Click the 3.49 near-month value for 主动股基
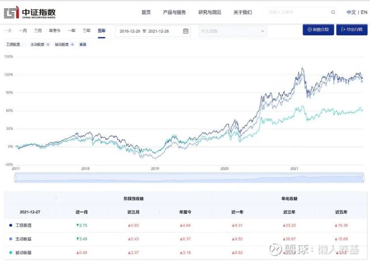Viewport: 370px width, 261px height. tap(81, 239)
